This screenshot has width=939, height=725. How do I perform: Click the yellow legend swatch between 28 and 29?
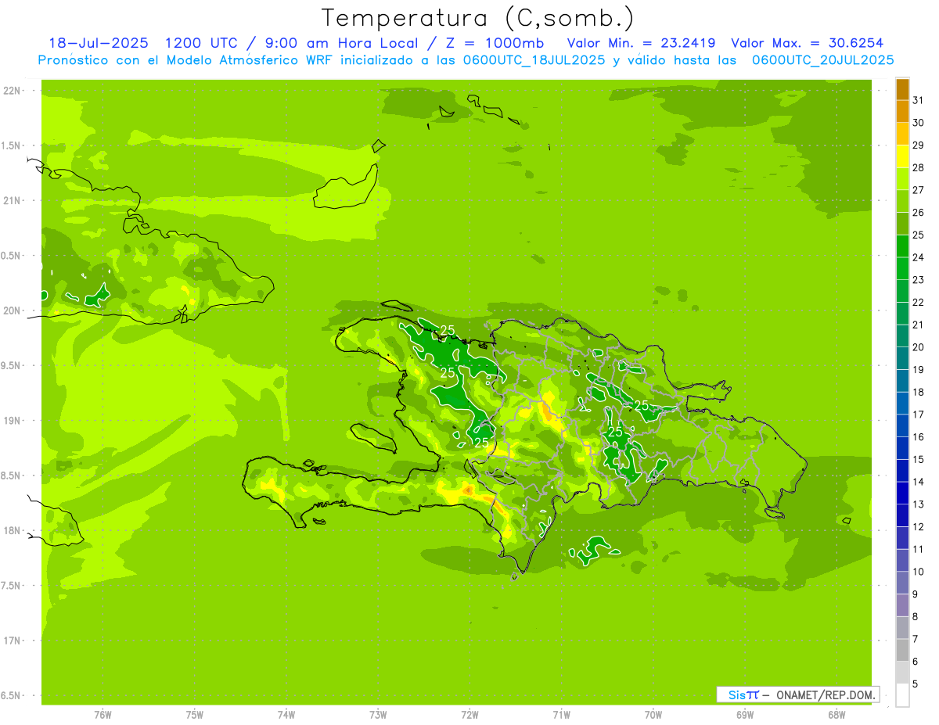902,156
